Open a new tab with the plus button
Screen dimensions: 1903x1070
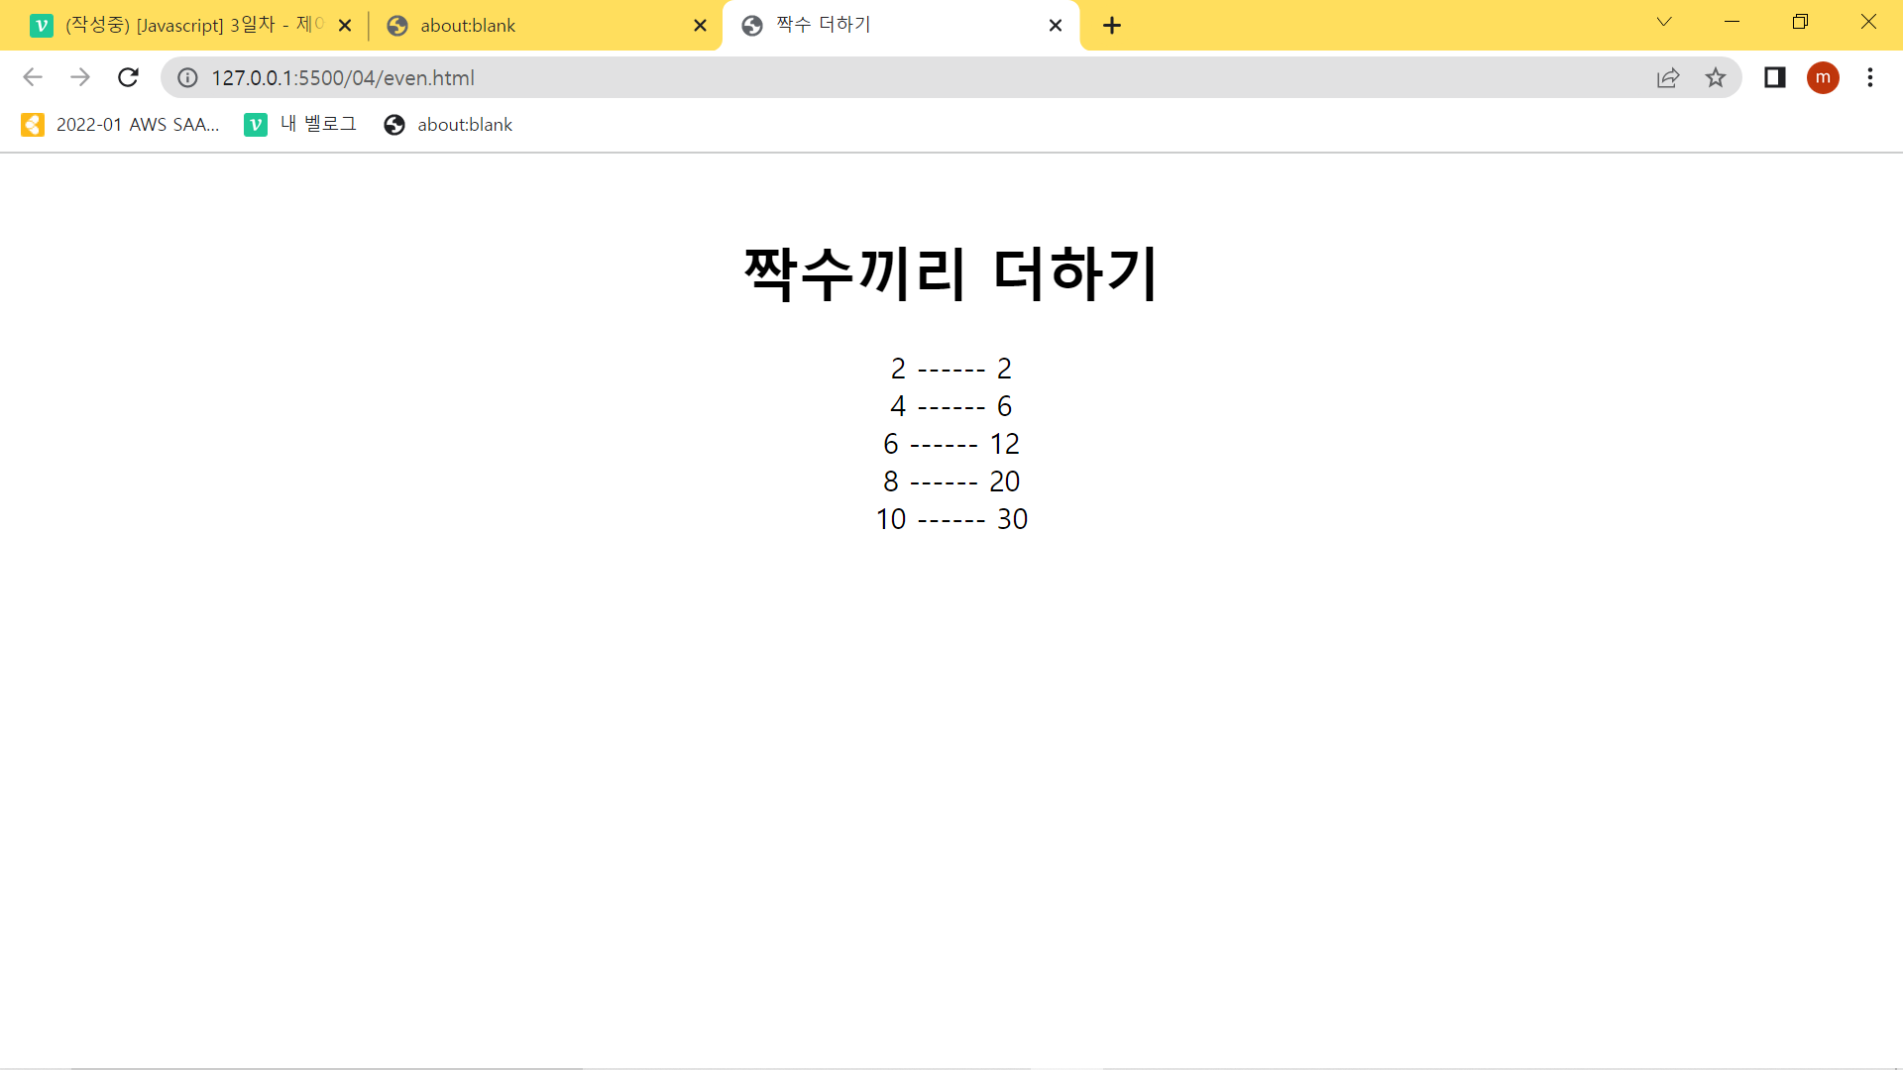click(x=1112, y=26)
